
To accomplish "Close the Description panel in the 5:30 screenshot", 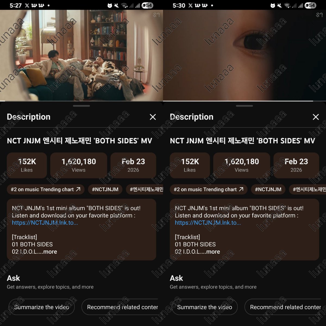I will point(316,117).
